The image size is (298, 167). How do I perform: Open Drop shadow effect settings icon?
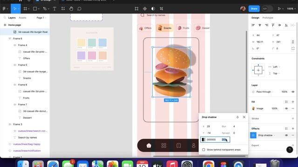[x=253, y=135]
